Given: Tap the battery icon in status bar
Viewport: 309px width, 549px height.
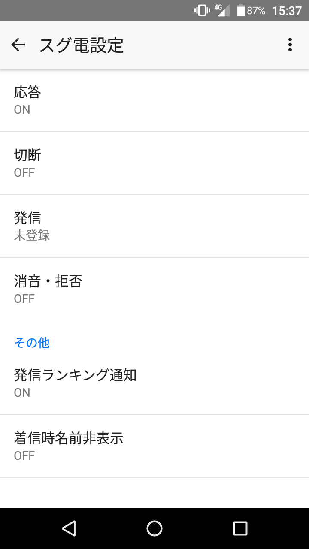Looking at the screenshot, I should tap(241, 10).
